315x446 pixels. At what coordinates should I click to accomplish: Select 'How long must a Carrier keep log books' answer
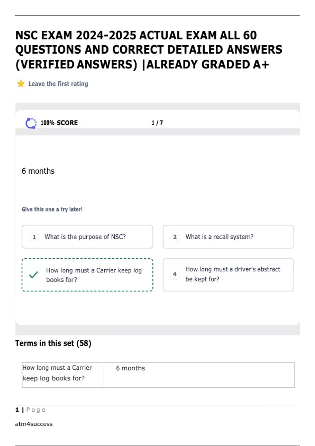(94, 275)
